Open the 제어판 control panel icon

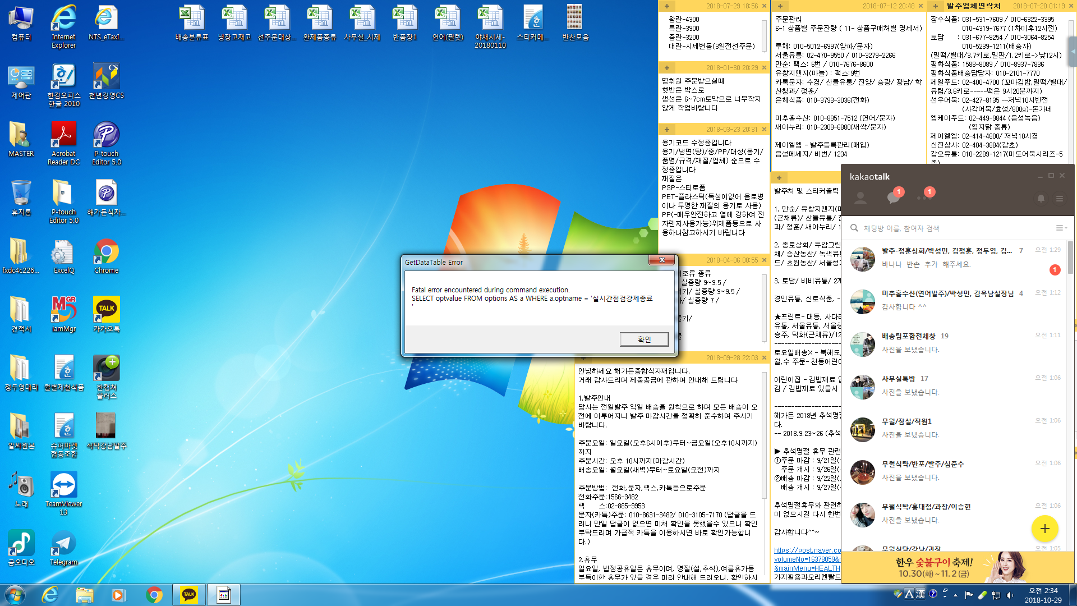21,81
